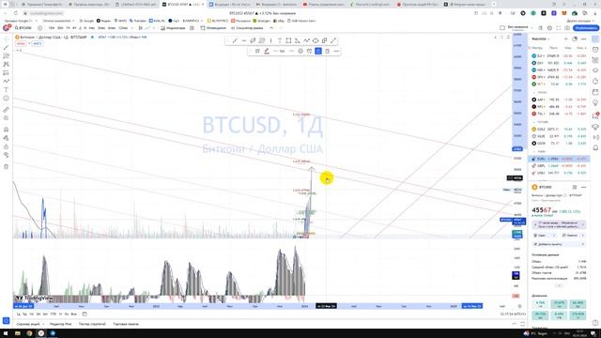Open drawing settings gear in floating toolbar
601x338 pixels.
(x=300, y=51)
